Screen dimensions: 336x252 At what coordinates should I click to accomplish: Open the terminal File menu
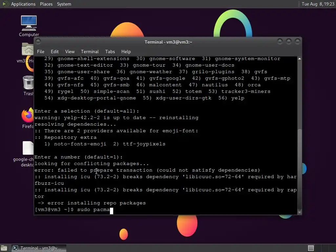[40, 52]
